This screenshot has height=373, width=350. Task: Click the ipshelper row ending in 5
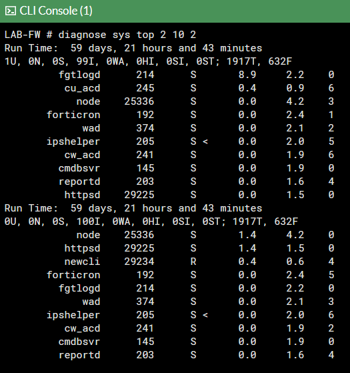coord(190,141)
